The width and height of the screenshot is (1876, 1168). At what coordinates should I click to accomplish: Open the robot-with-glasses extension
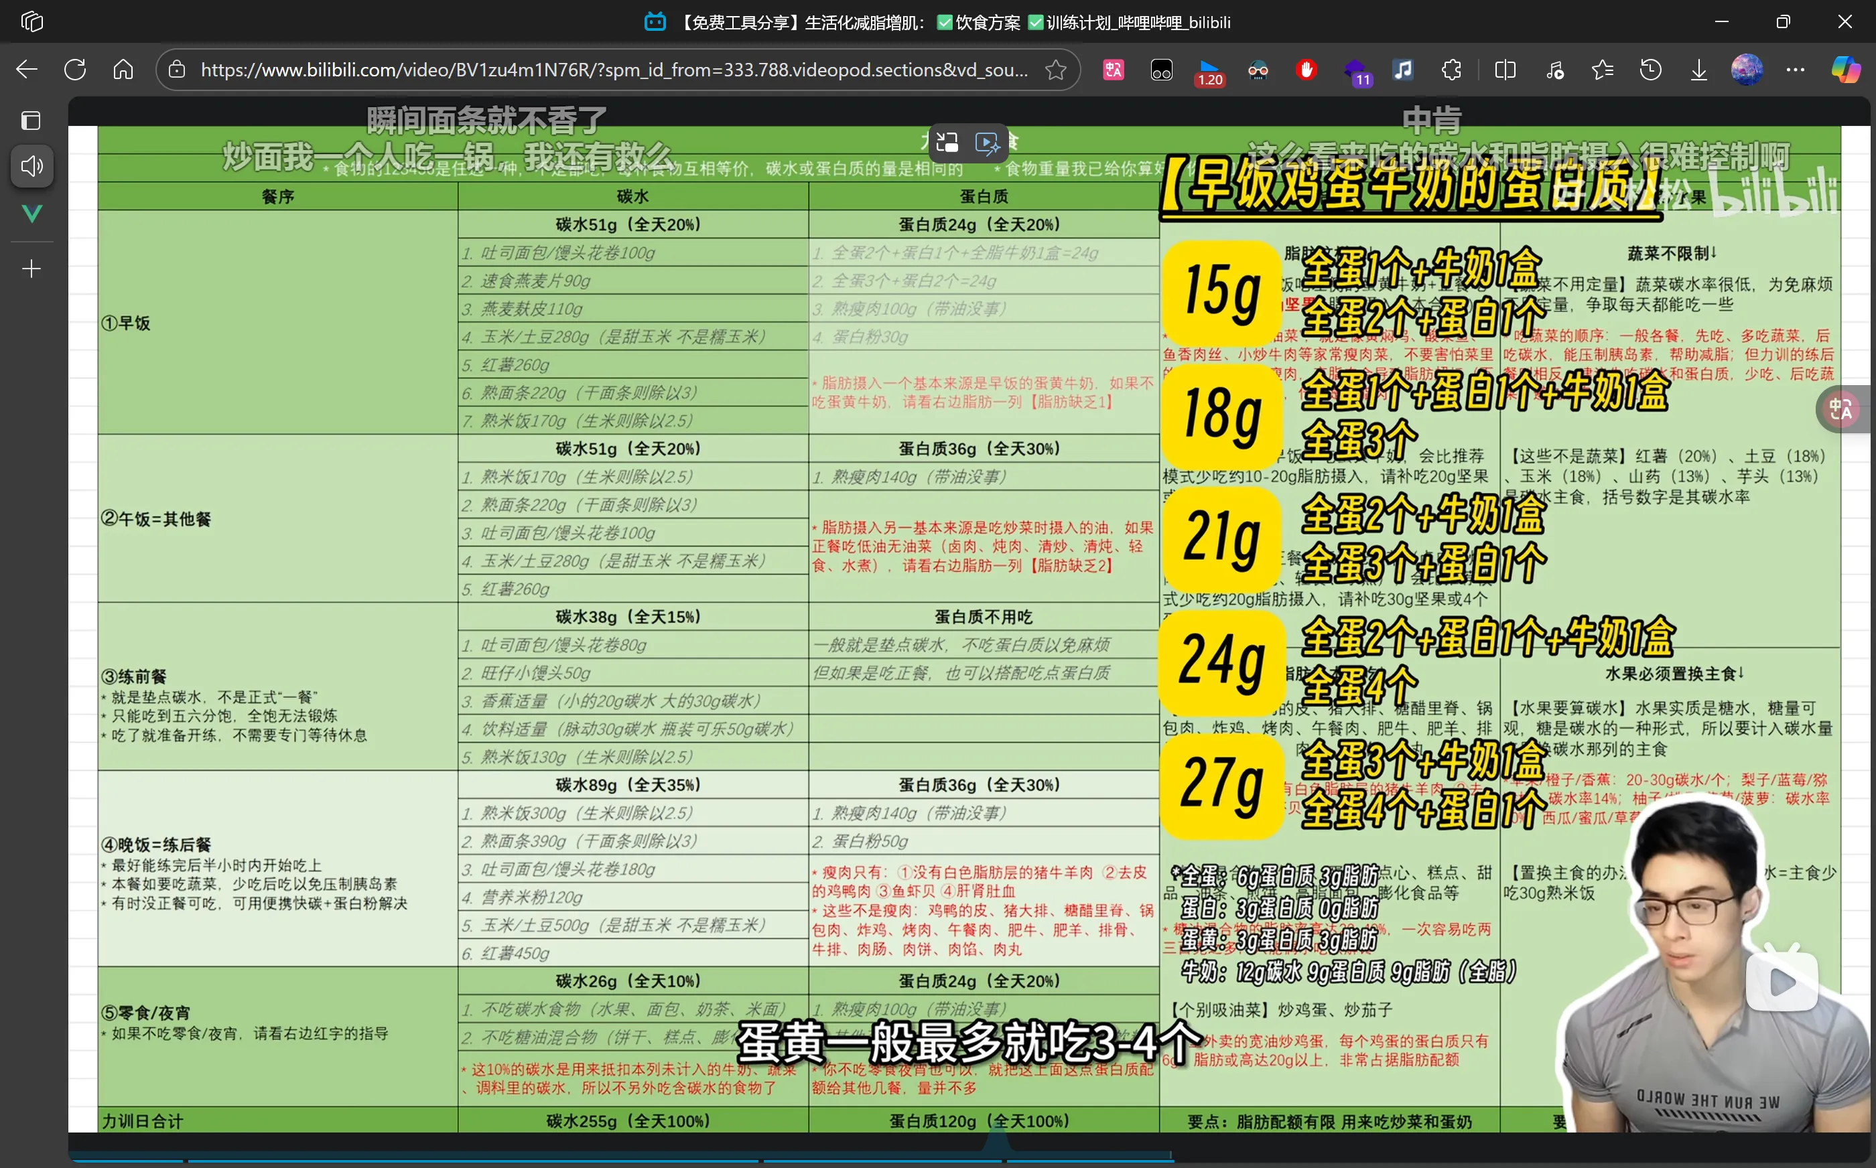[x=1258, y=70]
